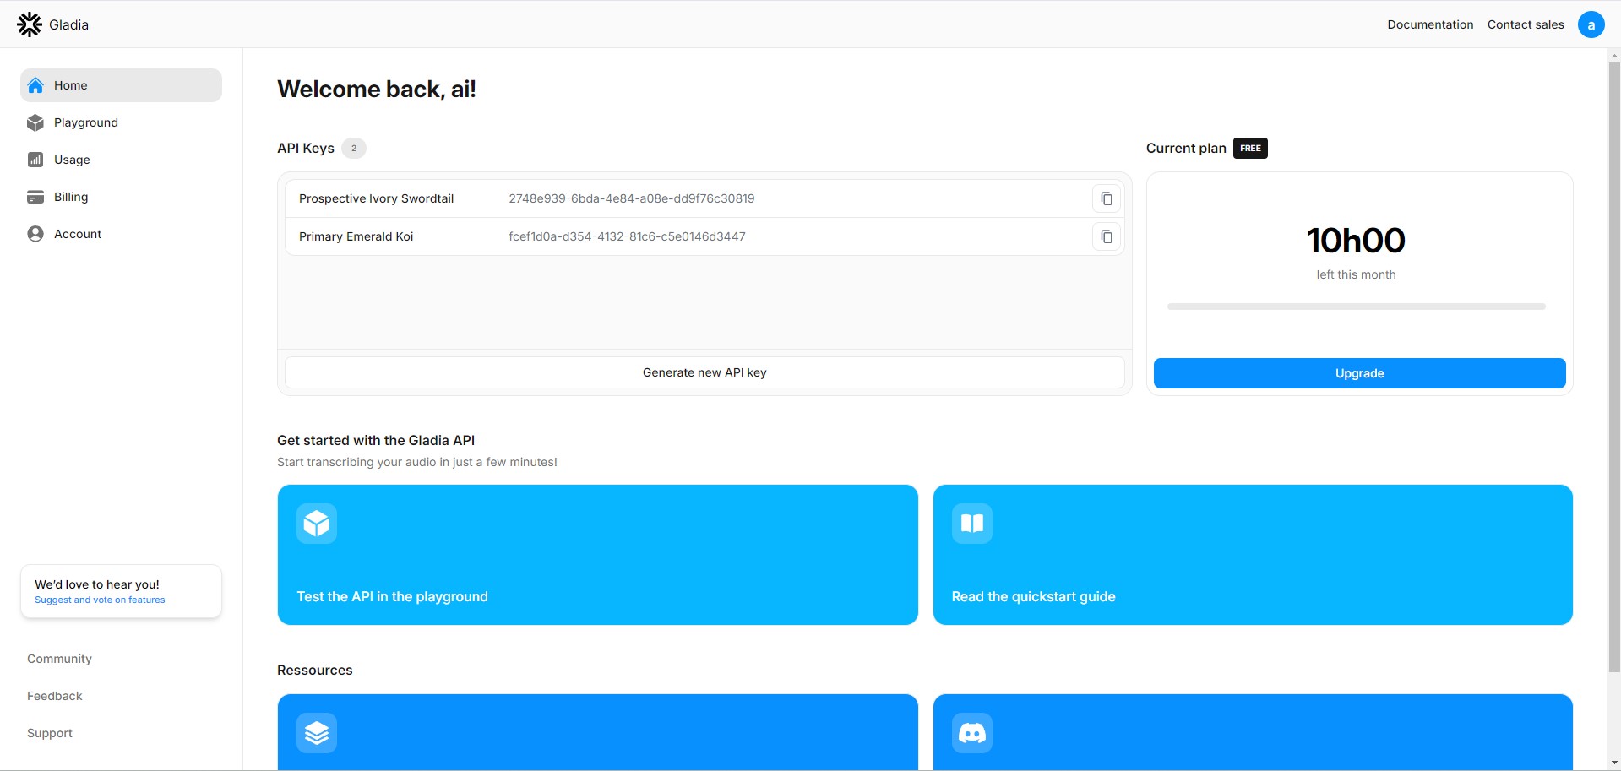Screen dimensions: 1621x771
Task: Open the Community link
Action: pyautogui.click(x=59, y=659)
